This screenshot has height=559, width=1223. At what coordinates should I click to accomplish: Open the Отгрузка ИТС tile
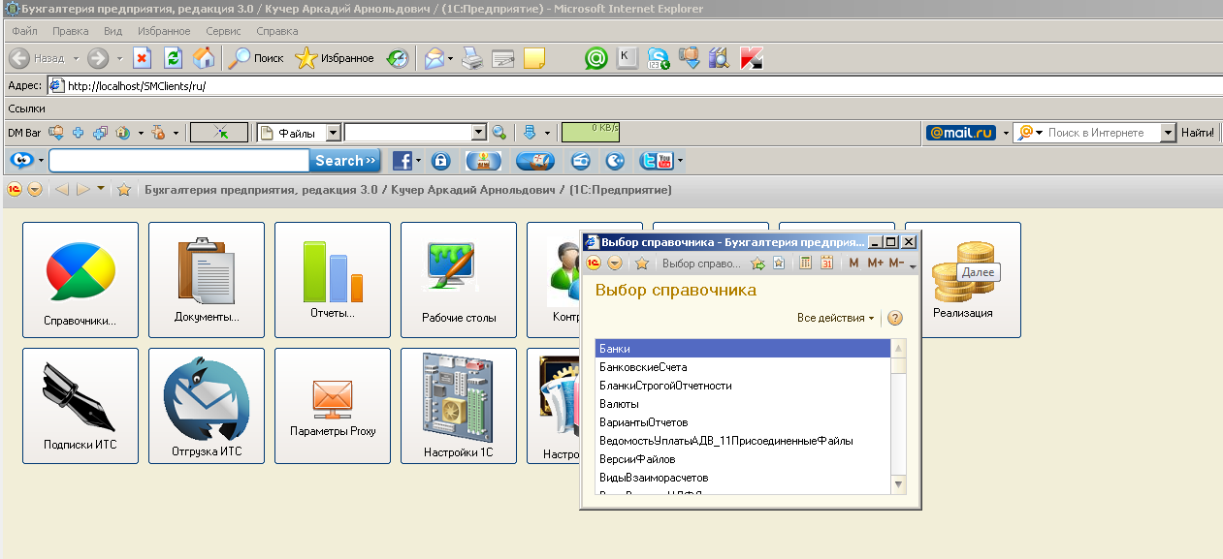pos(207,406)
